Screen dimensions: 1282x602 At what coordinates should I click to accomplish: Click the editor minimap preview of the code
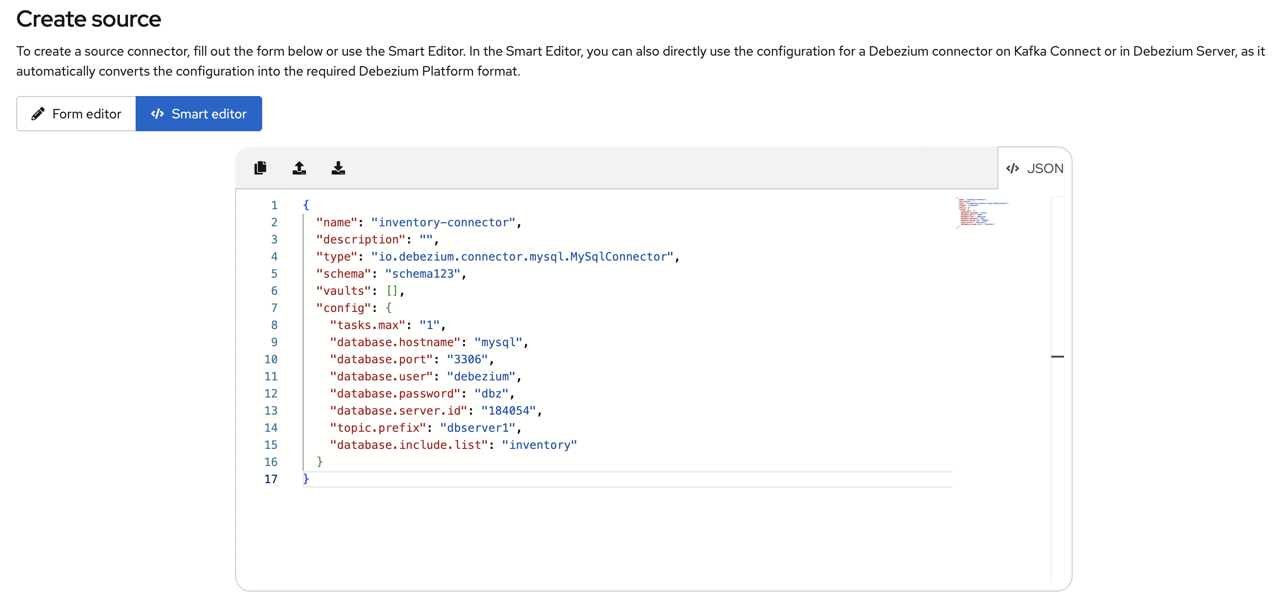click(x=983, y=214)
